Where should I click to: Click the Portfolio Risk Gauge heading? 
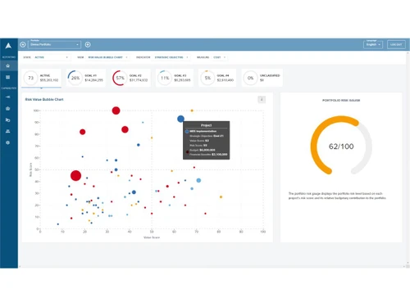[x=341, y=101]
